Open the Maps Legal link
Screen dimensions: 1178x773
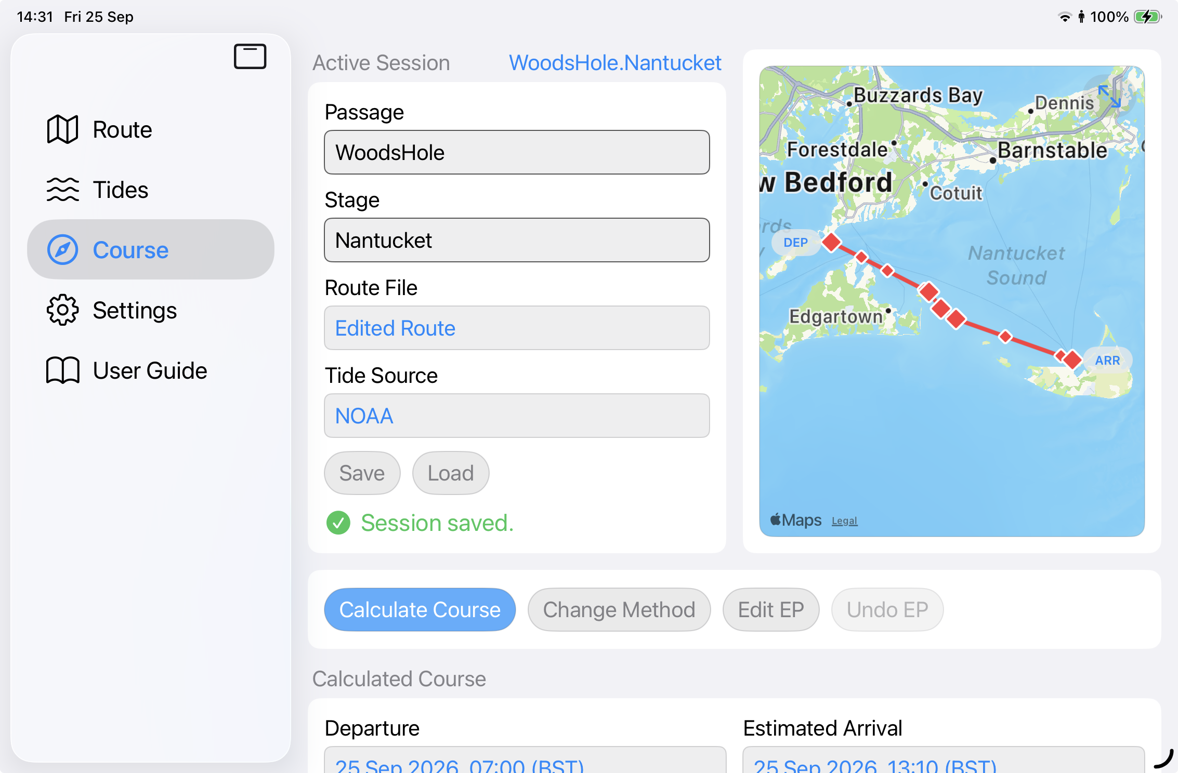pyautogui.click(x=844, y=521)
